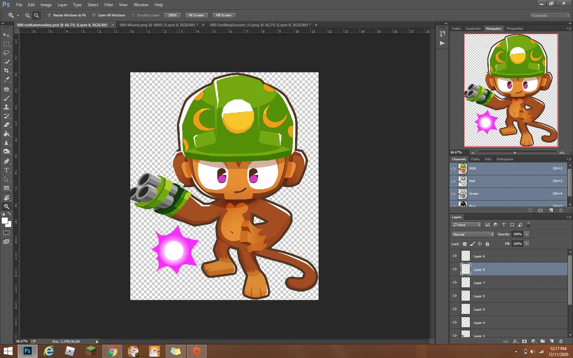Open the Opacity value dropdown
This screenshot has height=358, width=573.
point(527,234)
